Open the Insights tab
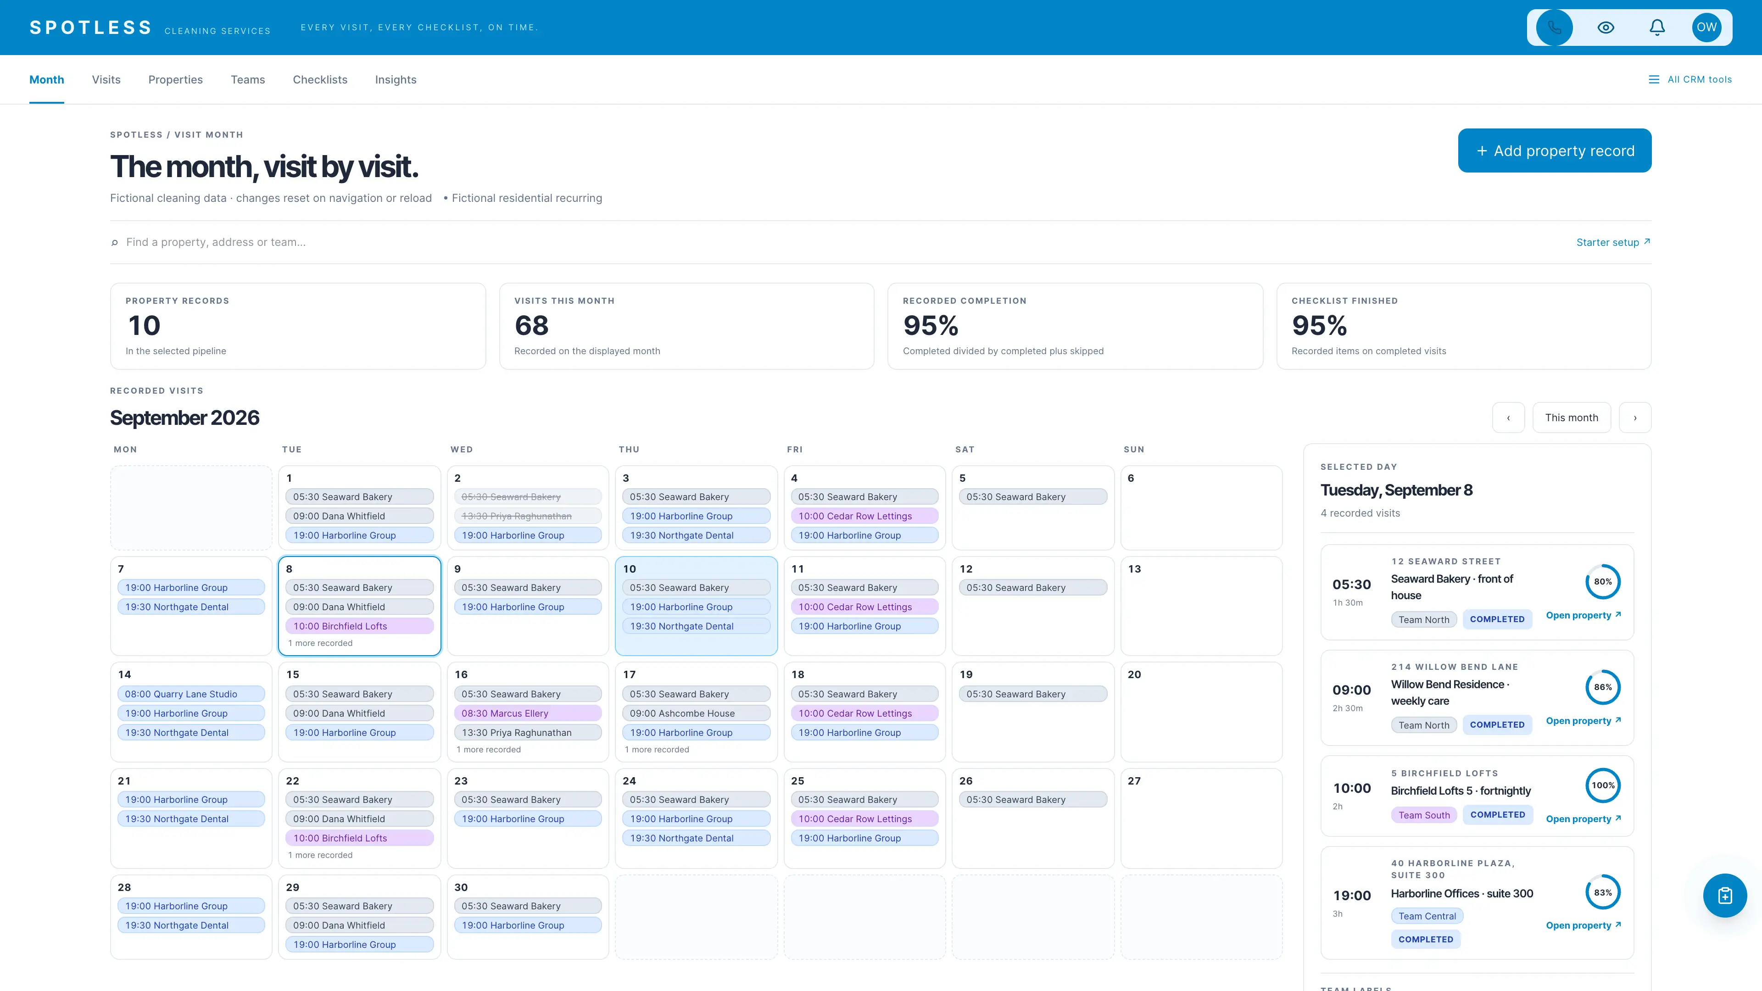The image size is (1762, 991). [x=396, y=79]
